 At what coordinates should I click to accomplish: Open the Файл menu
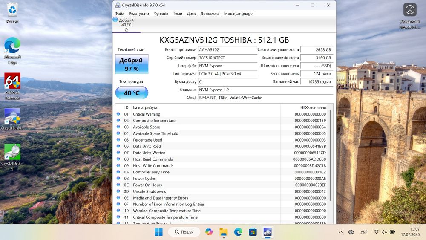point(119,14)
